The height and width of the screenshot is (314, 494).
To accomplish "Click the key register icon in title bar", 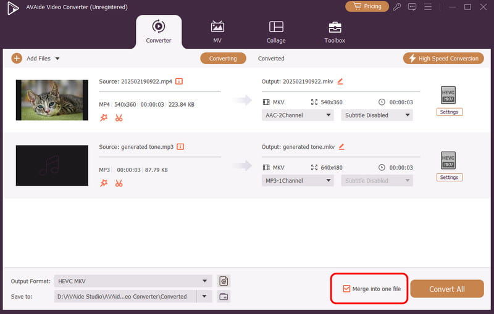I will coord(396,7).
